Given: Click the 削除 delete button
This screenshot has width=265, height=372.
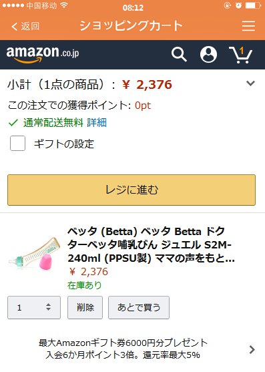Looking at the screenshot, I should pyautogui.click(x=85, y=307).
